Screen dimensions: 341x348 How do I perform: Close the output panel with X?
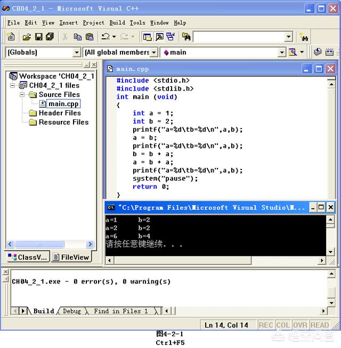point(6,272)
